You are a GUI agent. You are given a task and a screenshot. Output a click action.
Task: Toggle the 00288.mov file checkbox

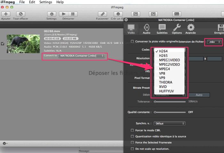coord(3,44)
